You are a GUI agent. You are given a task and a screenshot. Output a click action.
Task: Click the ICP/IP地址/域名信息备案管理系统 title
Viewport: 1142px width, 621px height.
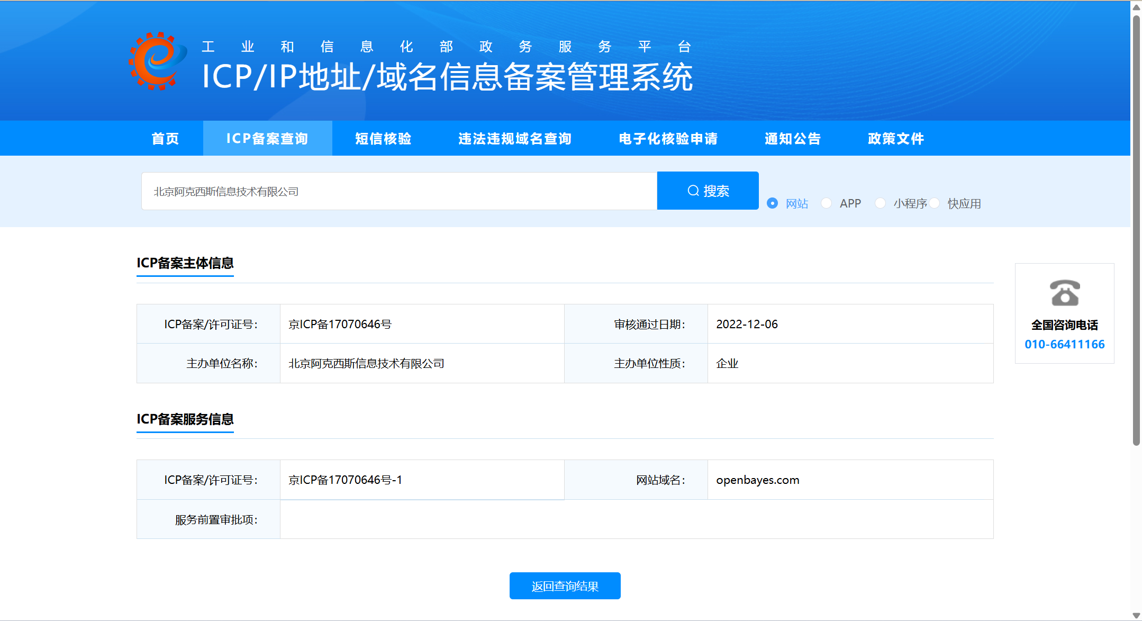coord(448,77)
